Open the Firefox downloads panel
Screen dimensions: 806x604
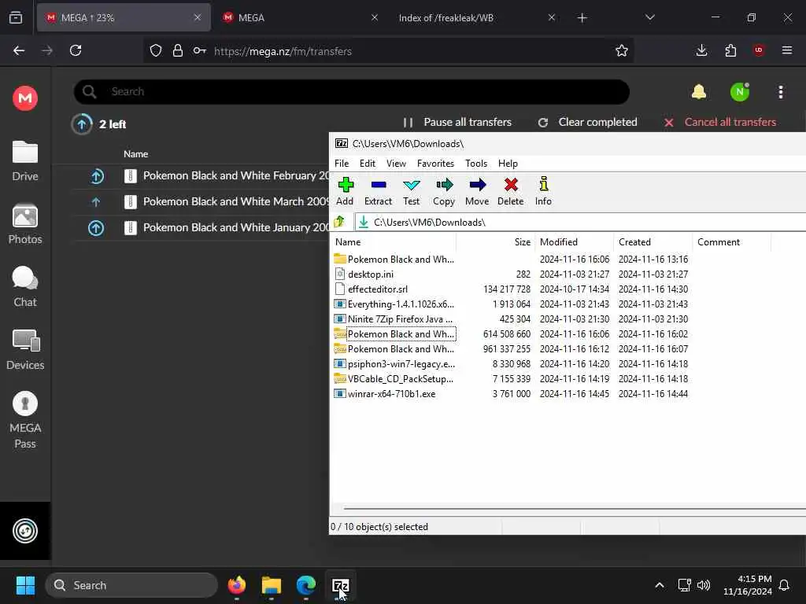(x=701, y=50)
